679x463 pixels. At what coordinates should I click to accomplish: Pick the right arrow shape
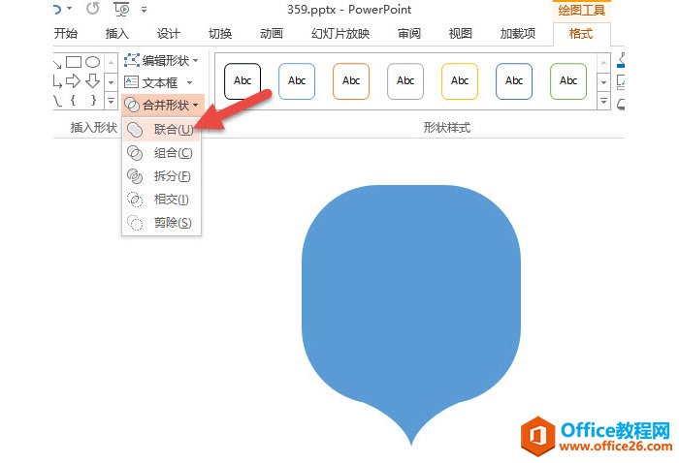[74, 81]
